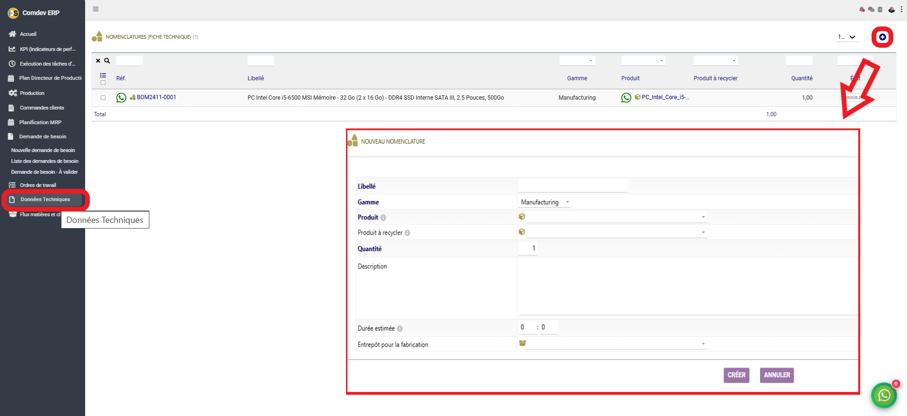Click the Comdev ERP logo
This screenshot has width=907, height=416.
click(13, 13)
